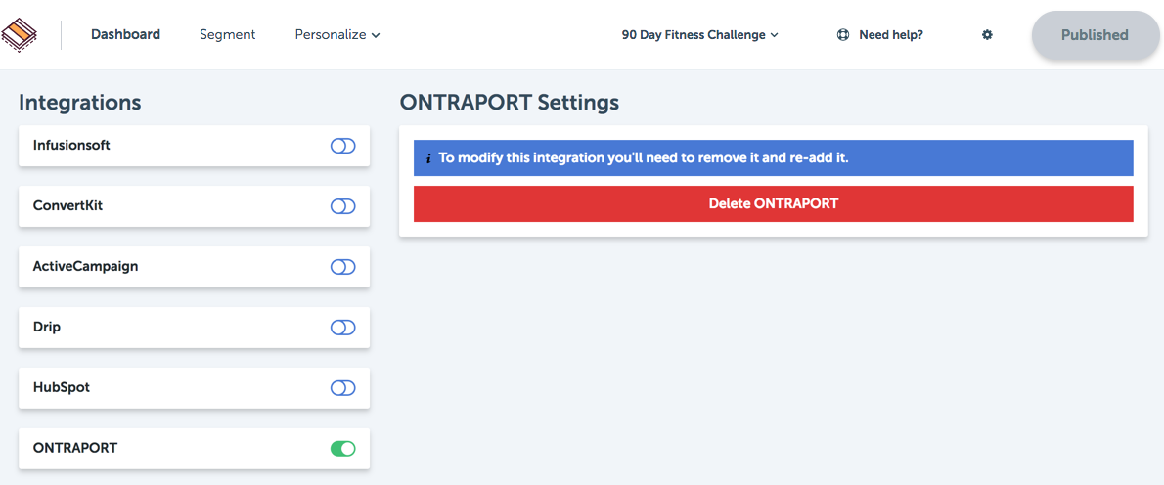1164x485 pixels.
Task: Click the lifebuoy help icon
Action: 842,35
